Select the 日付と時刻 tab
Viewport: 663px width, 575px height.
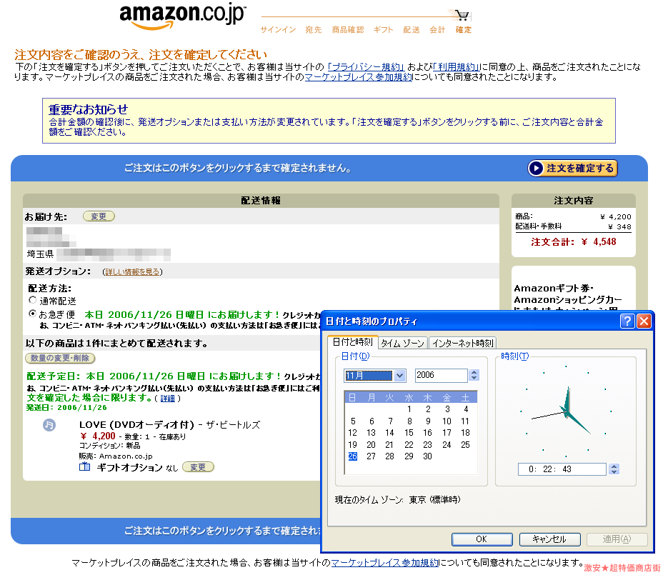(352, 342)
